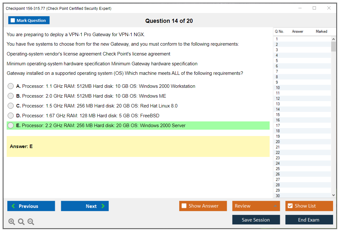The height and width of the screenshot is (233, 341).
Task: Uncheck the Show List checkbox
Action: [290, 206]
